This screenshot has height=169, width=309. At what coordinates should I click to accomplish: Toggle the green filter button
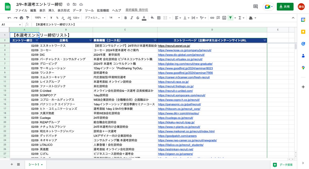pyautogui.click(x=230, y=18)
